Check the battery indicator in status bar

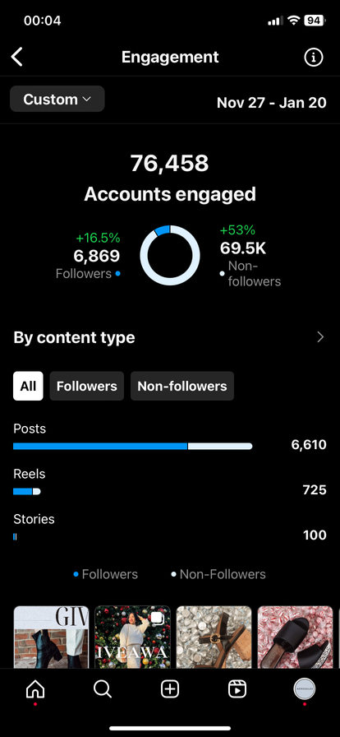[315, 21]
